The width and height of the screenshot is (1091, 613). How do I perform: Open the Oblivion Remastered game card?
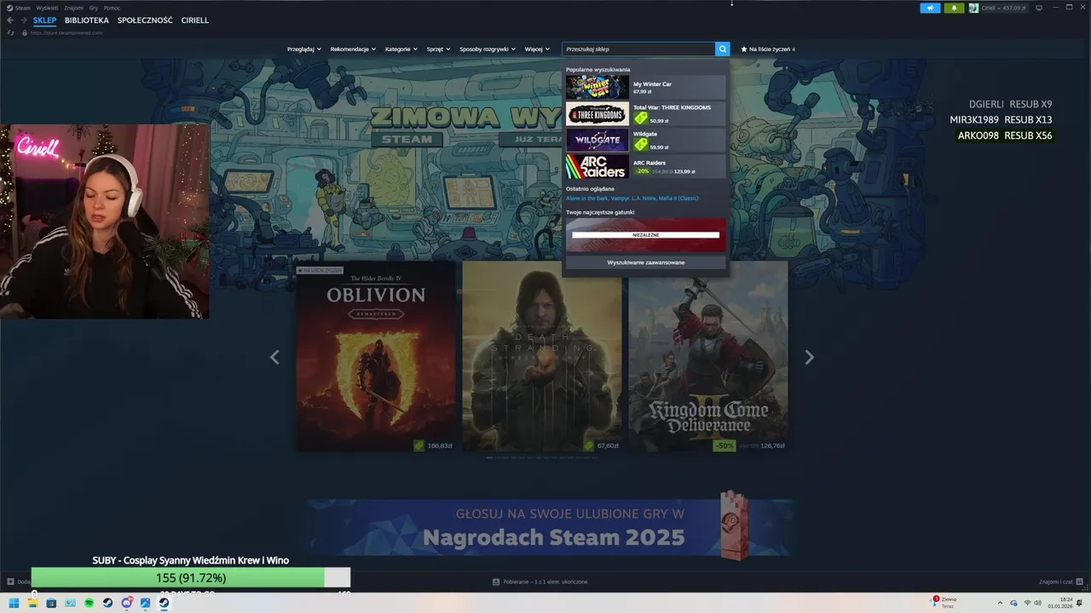[x=376, y=356]
